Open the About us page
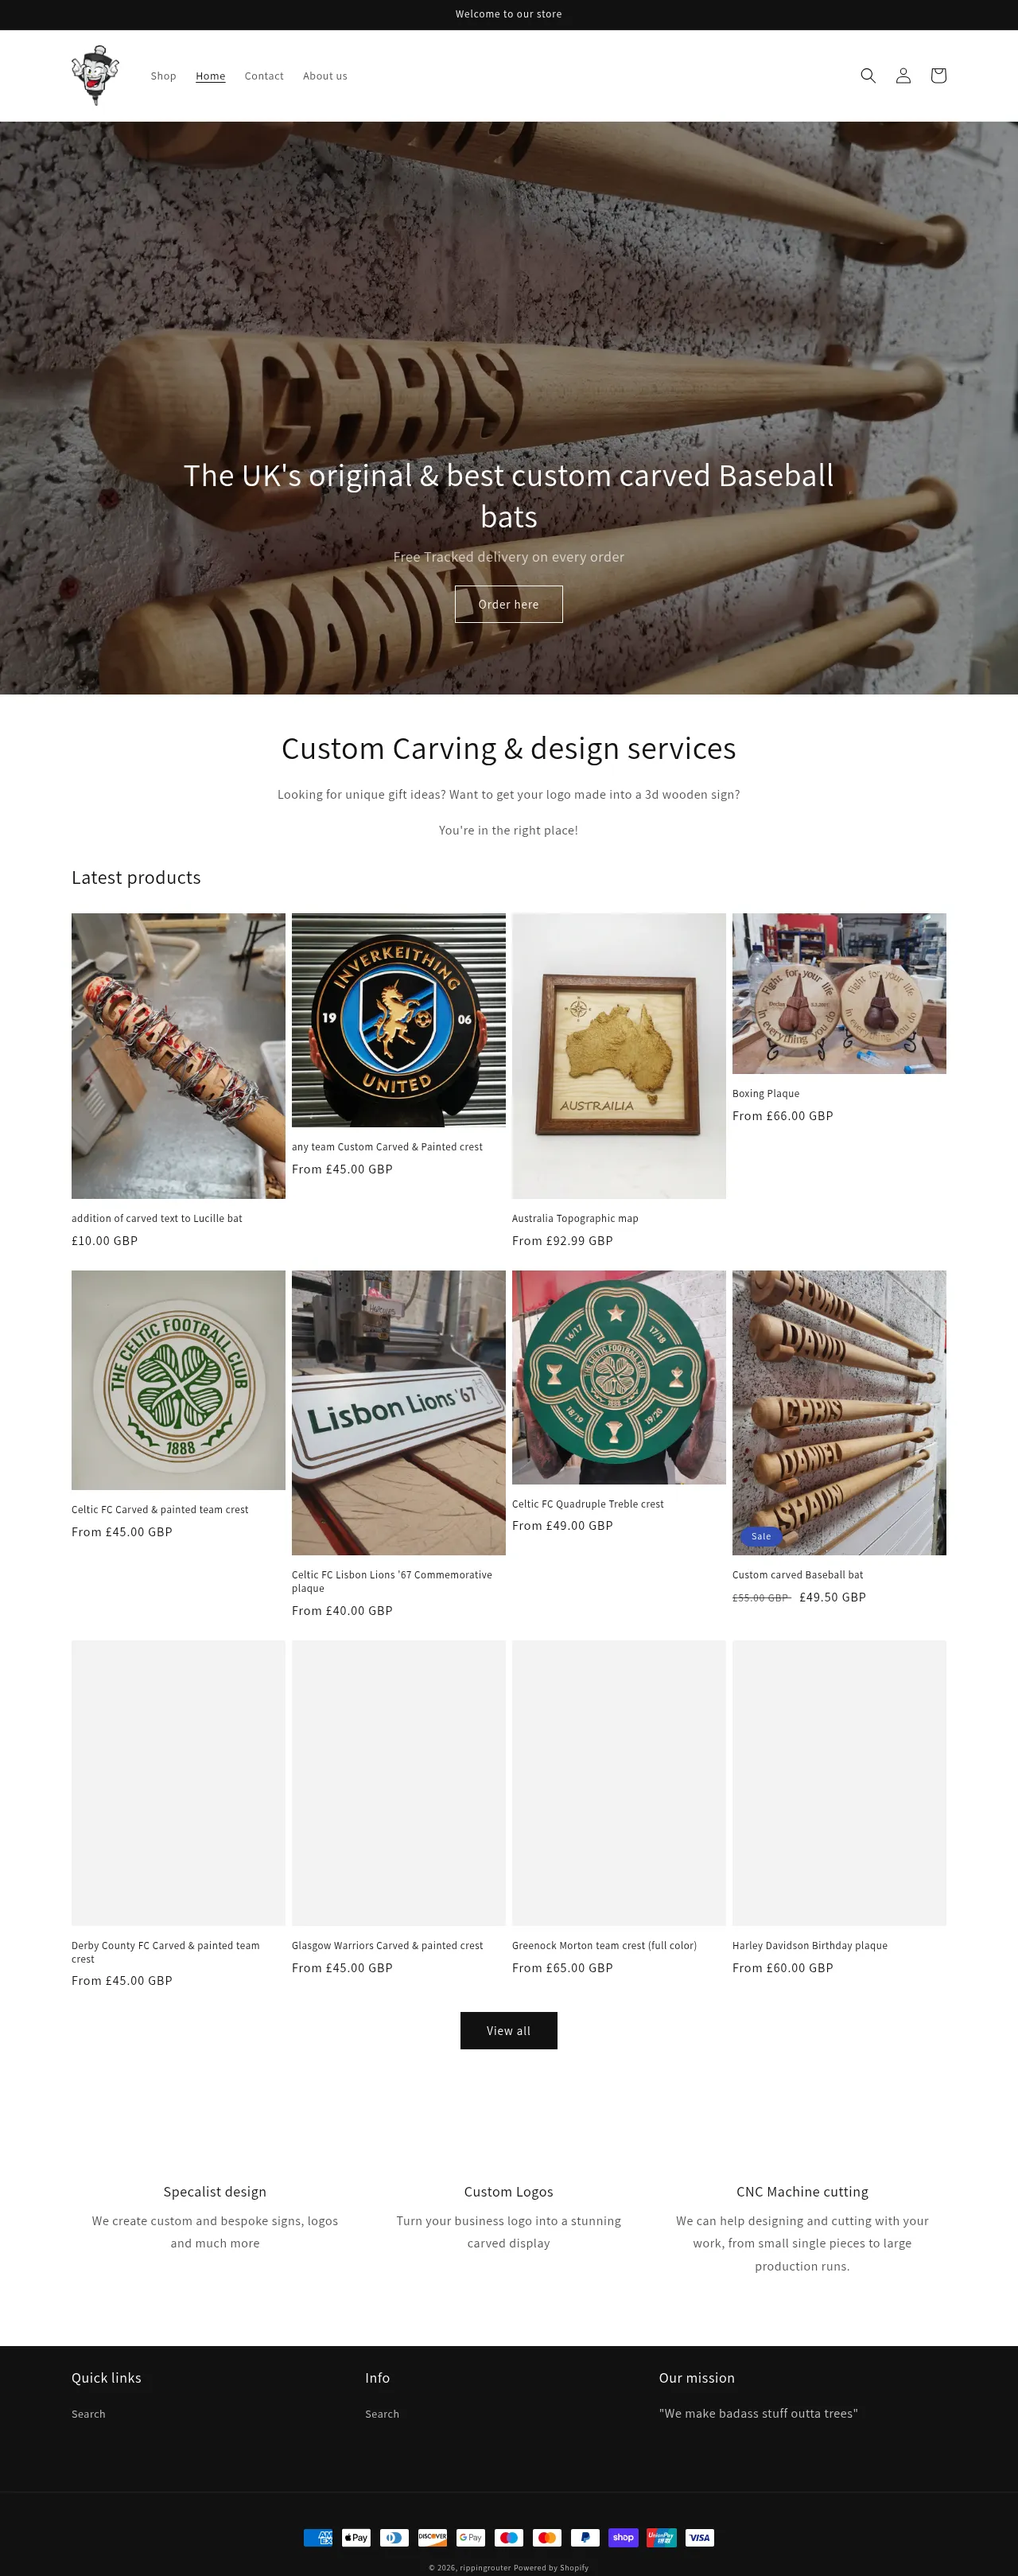The width and height of the screenshot is (1018, 2576). tap(325, 76)
